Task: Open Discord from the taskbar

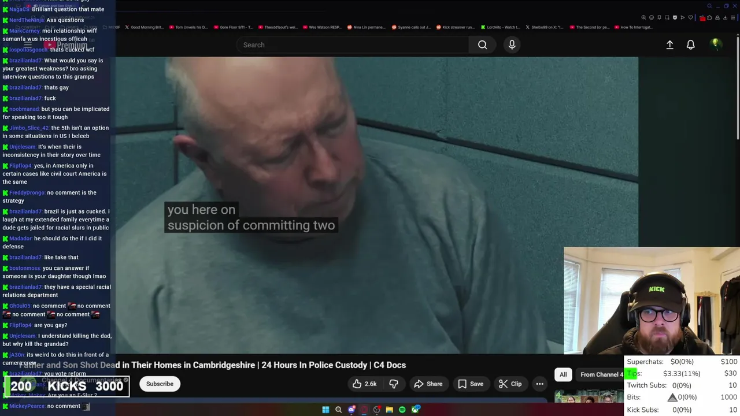Action: (x=351, y=410)
